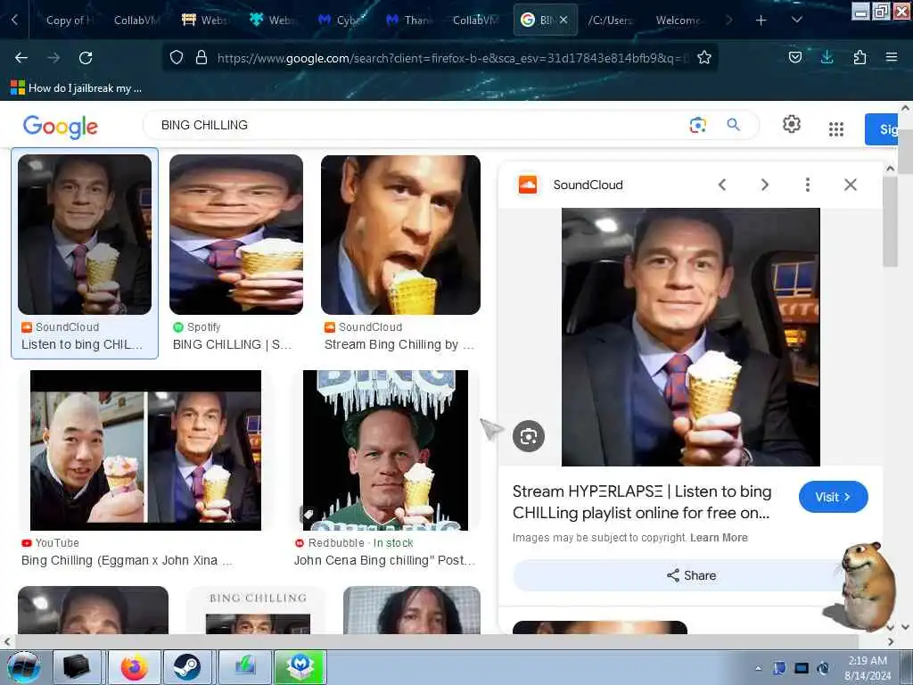This screenshot has height=685, width=913.
Task: Show the next image in the preview panel
Action: click(x=765, y=185)
